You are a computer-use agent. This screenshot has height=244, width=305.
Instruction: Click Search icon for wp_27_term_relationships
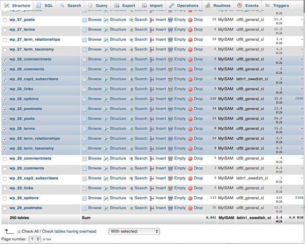click(131, 40)
